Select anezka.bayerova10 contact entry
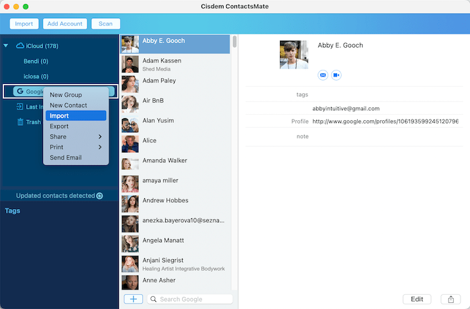Image resolution: width=470 pixels, height=309 pixels. 176,224
